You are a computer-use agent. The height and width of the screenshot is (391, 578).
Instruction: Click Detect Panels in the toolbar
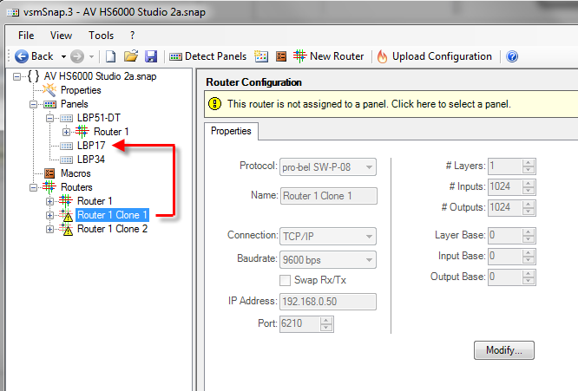point(208,56)
